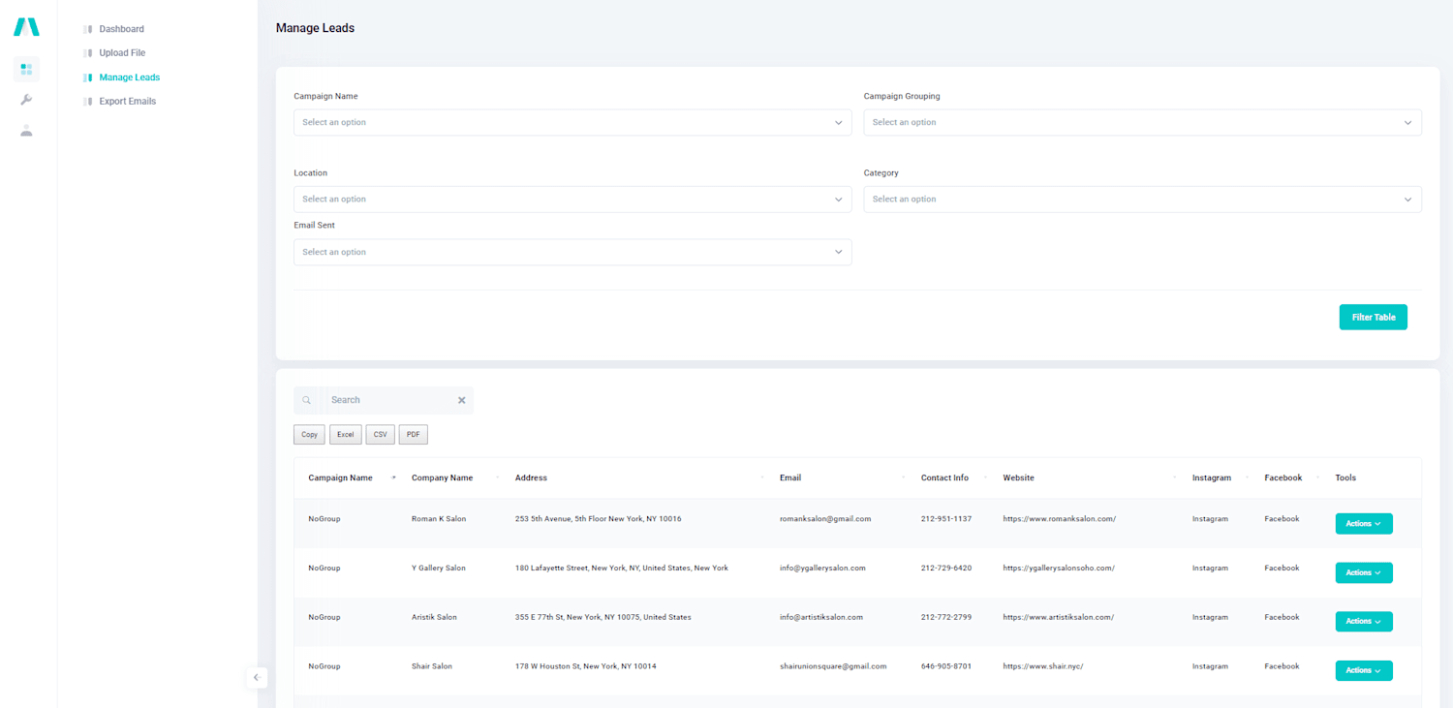Sort by Campaign Name column arrow

tap(393, 477)
